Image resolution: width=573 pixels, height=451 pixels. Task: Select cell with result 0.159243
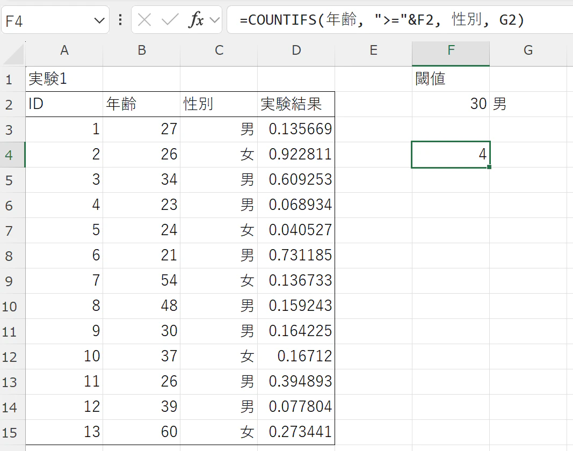coord(296,306)
